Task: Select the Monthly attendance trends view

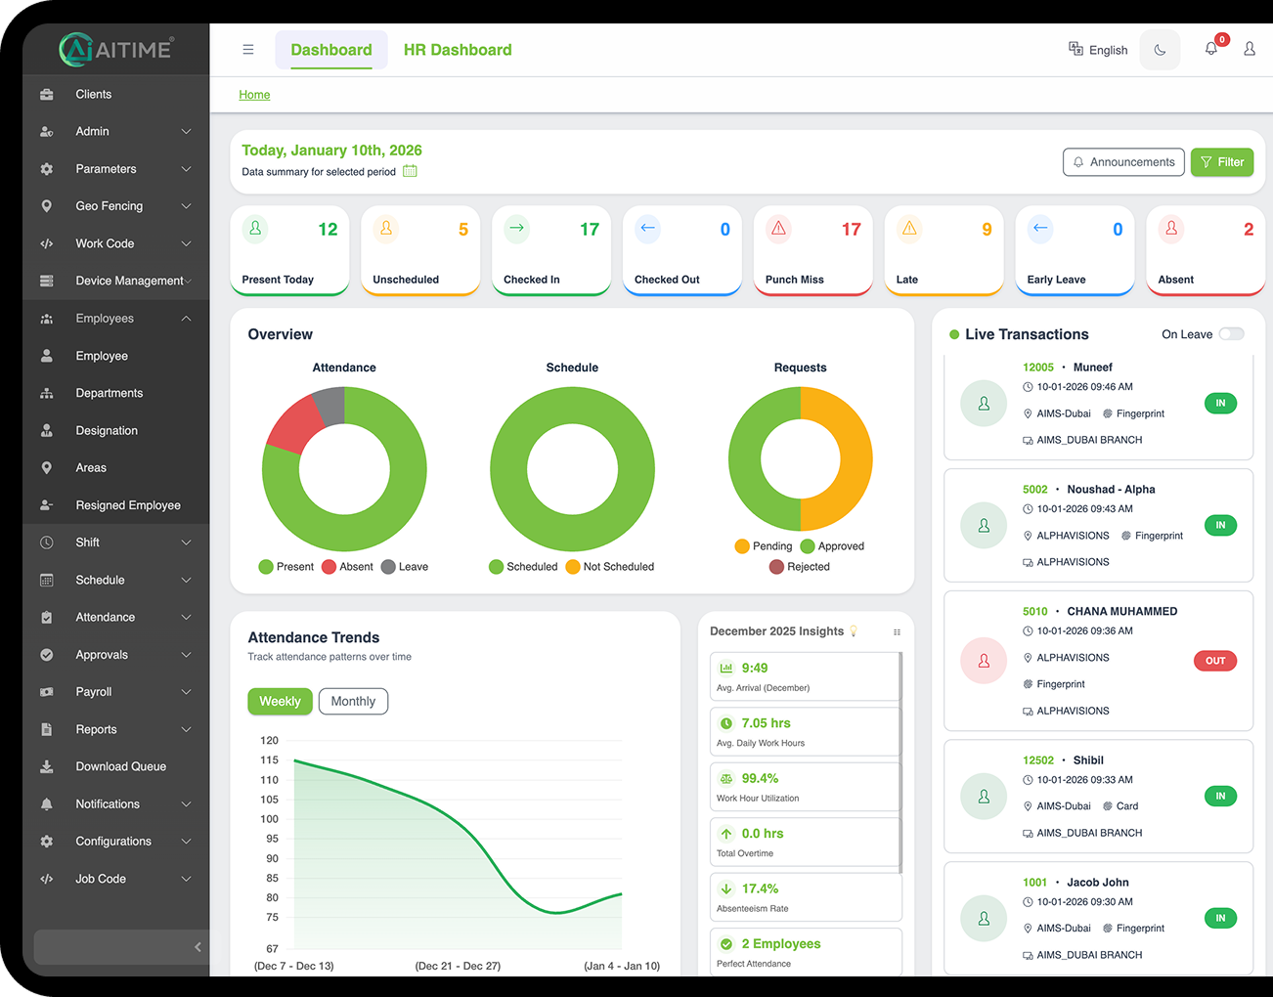Action: [353, 701]
